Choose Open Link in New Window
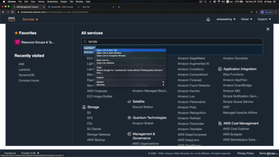279x157 pixels. (130, 53)
